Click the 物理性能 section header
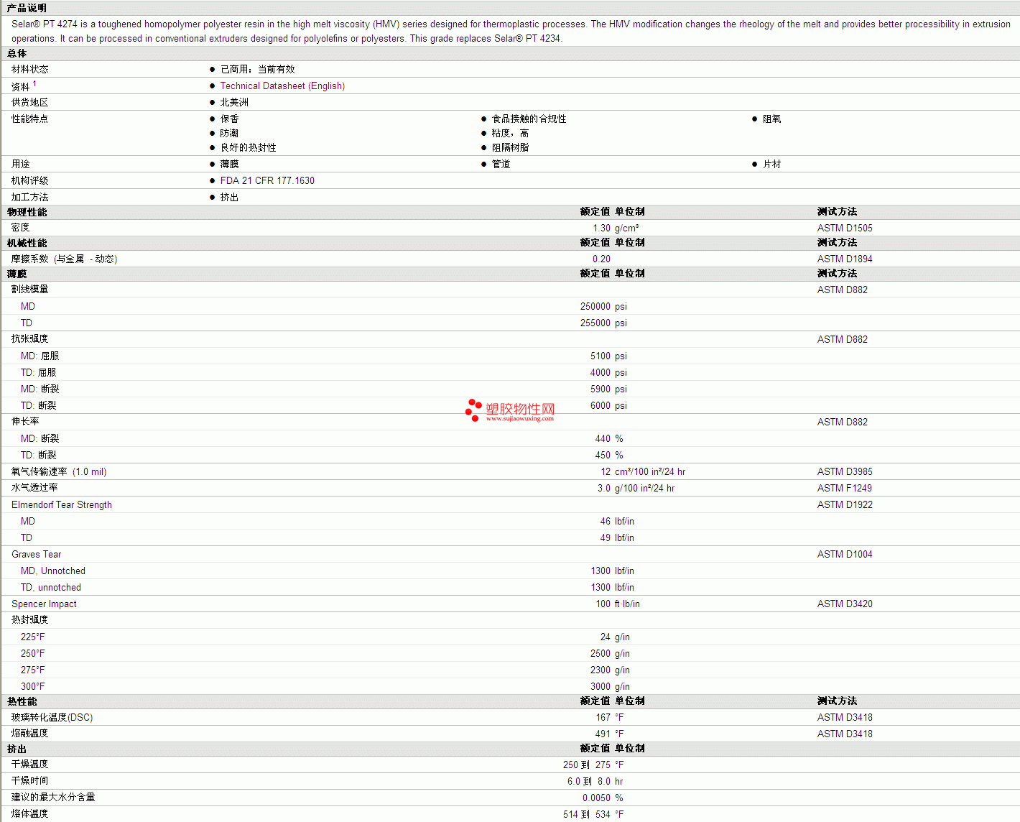This screenshot has height=822, width=1020. 27,212
